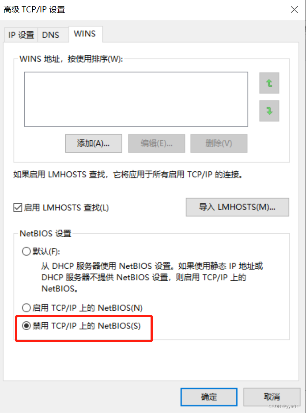Open the DNS tab
Viewport: 306px width, 413px height.
point(51,35)
